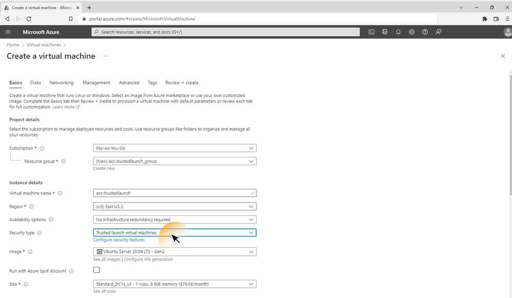Click the info icon next to Subscription
This screenshot has height=298, width=512.
(42, 148)
